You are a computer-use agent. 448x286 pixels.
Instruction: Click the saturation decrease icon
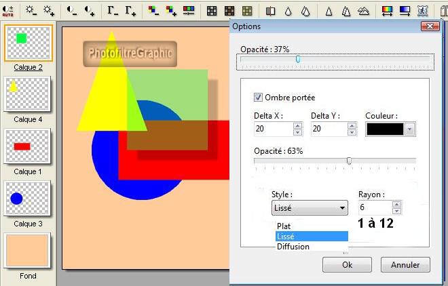click(x=154, y=11)
